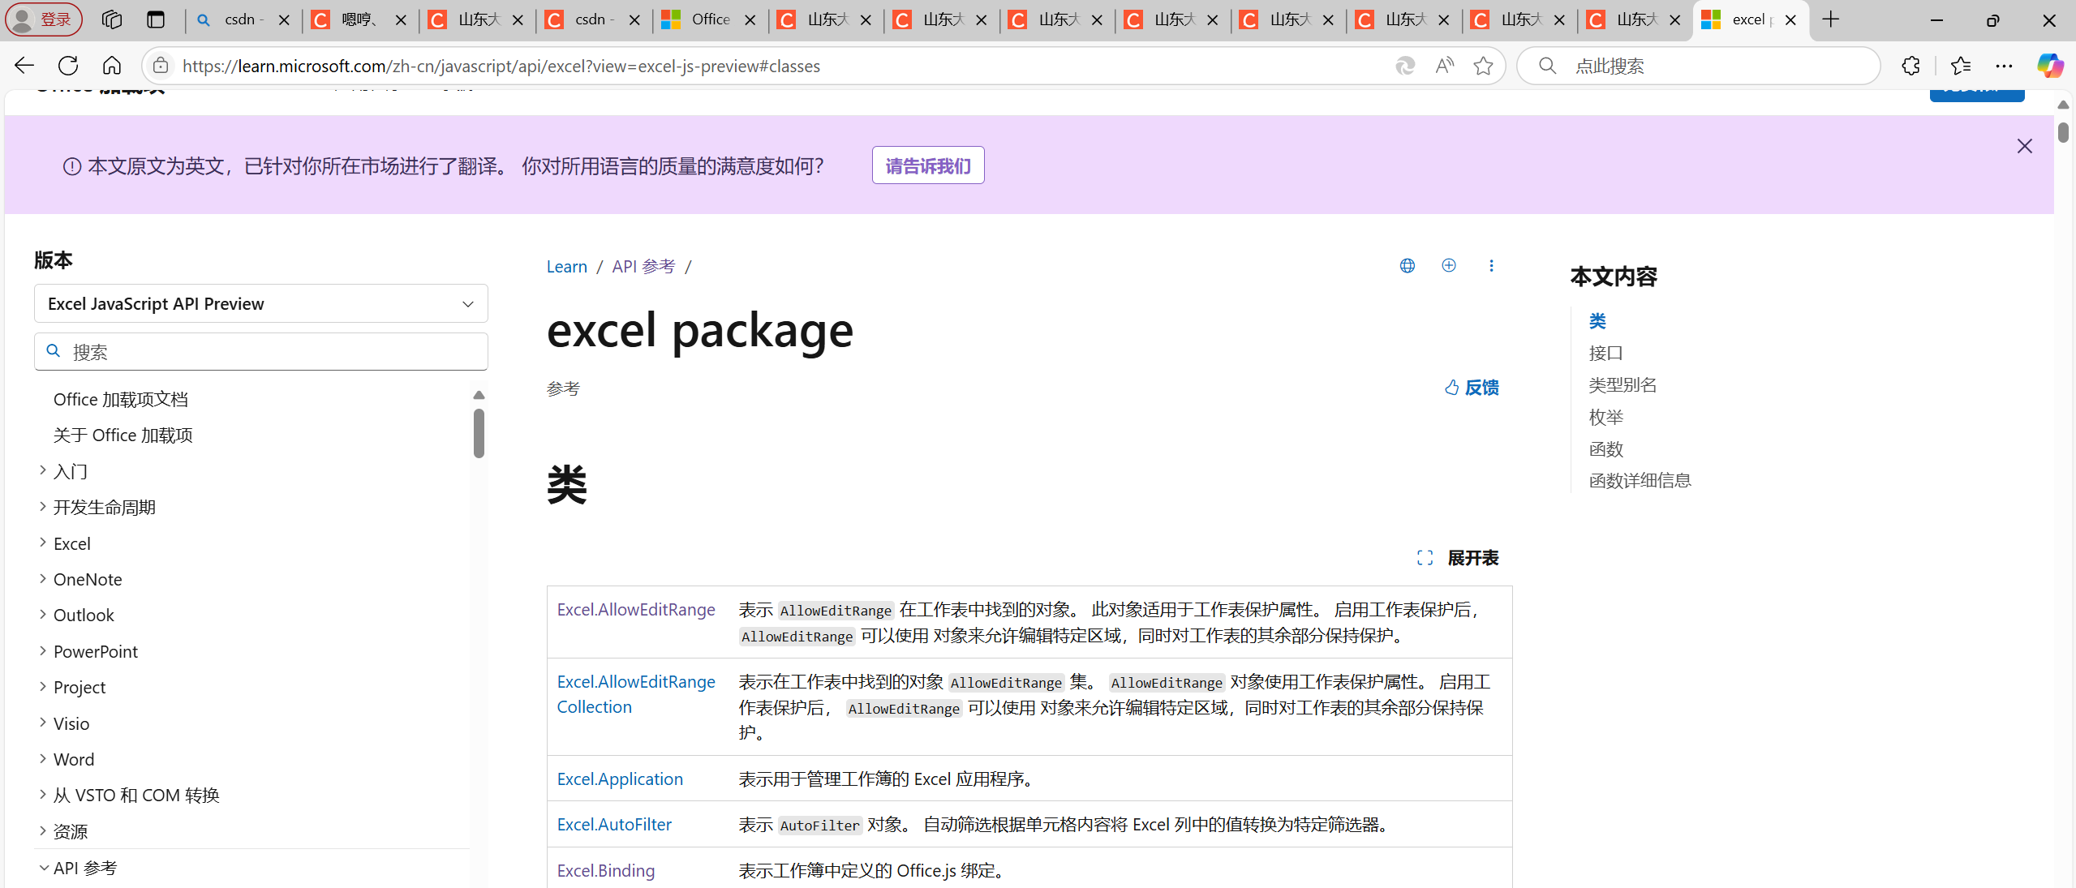Expand the Excel tree node
This screenshot has width=2076, height=888.
tap(43, 543)
